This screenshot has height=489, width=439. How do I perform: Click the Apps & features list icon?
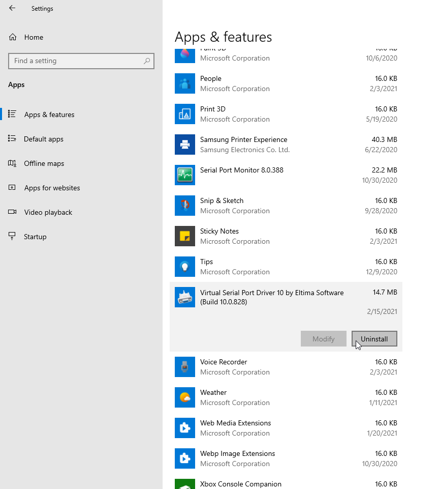12,114
